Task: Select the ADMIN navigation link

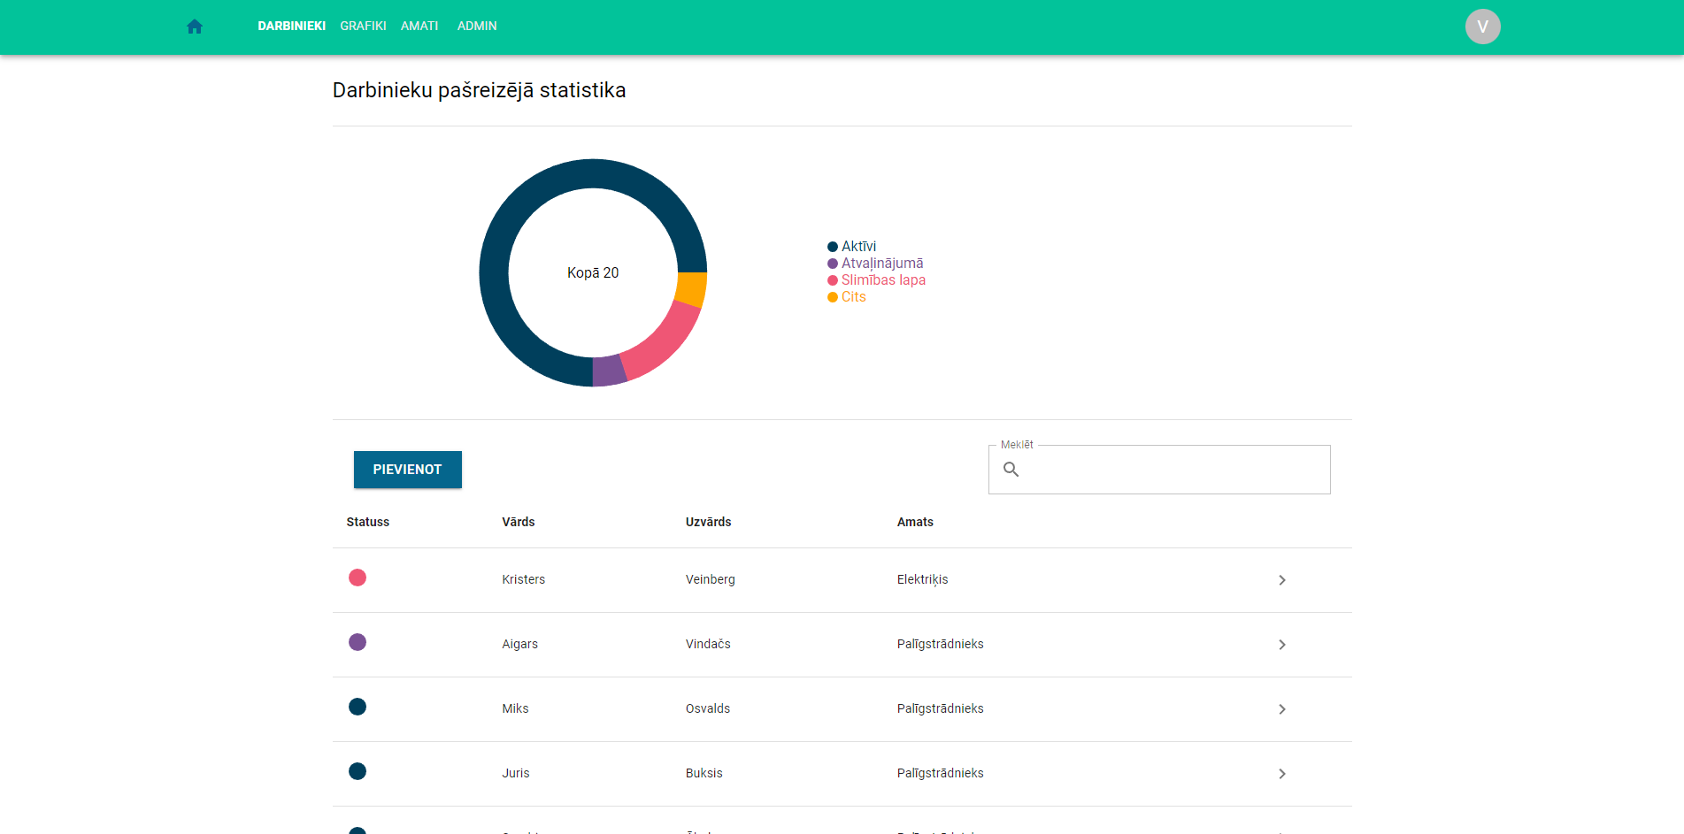Action: point(476,26)
